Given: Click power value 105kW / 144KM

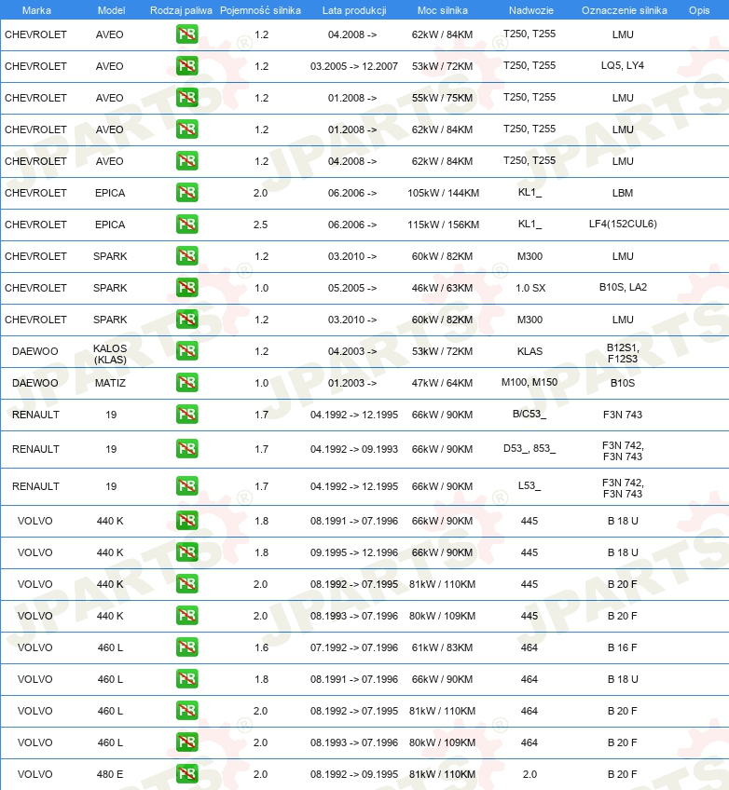Looking at the screenshot, I should (x=443, y=193).
